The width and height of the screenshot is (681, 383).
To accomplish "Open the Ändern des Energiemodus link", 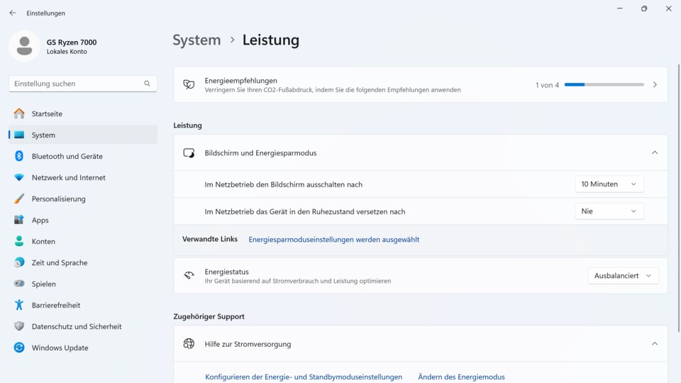I will click(x=461, y=377).
